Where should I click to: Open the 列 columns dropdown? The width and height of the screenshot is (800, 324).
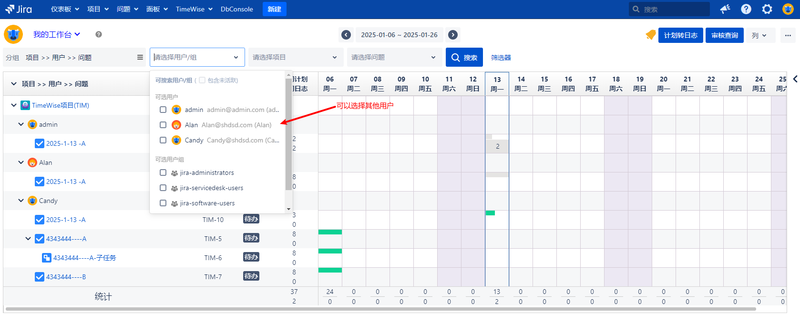pyautogui.click(x=759, y=35)
